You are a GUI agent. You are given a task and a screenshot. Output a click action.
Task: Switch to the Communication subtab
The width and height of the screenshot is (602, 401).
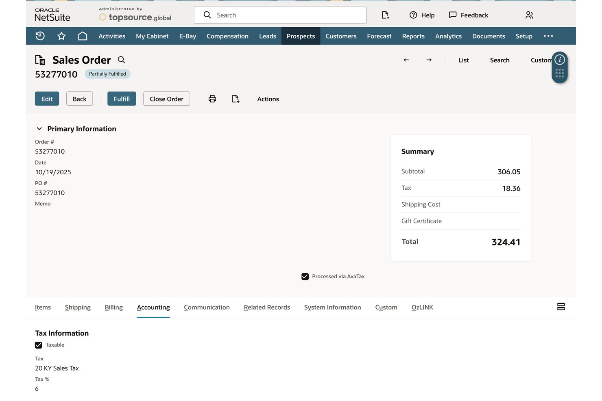click(207, 308)
